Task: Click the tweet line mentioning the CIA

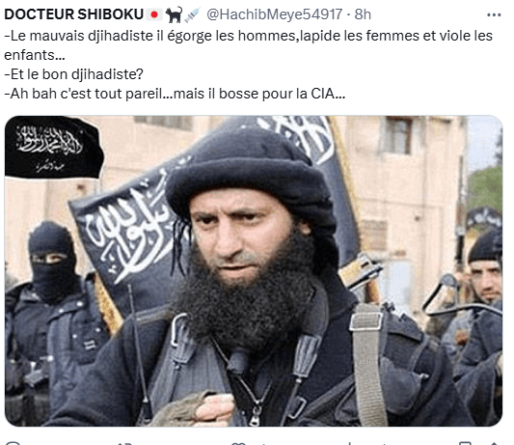Action: pos(175,94)
